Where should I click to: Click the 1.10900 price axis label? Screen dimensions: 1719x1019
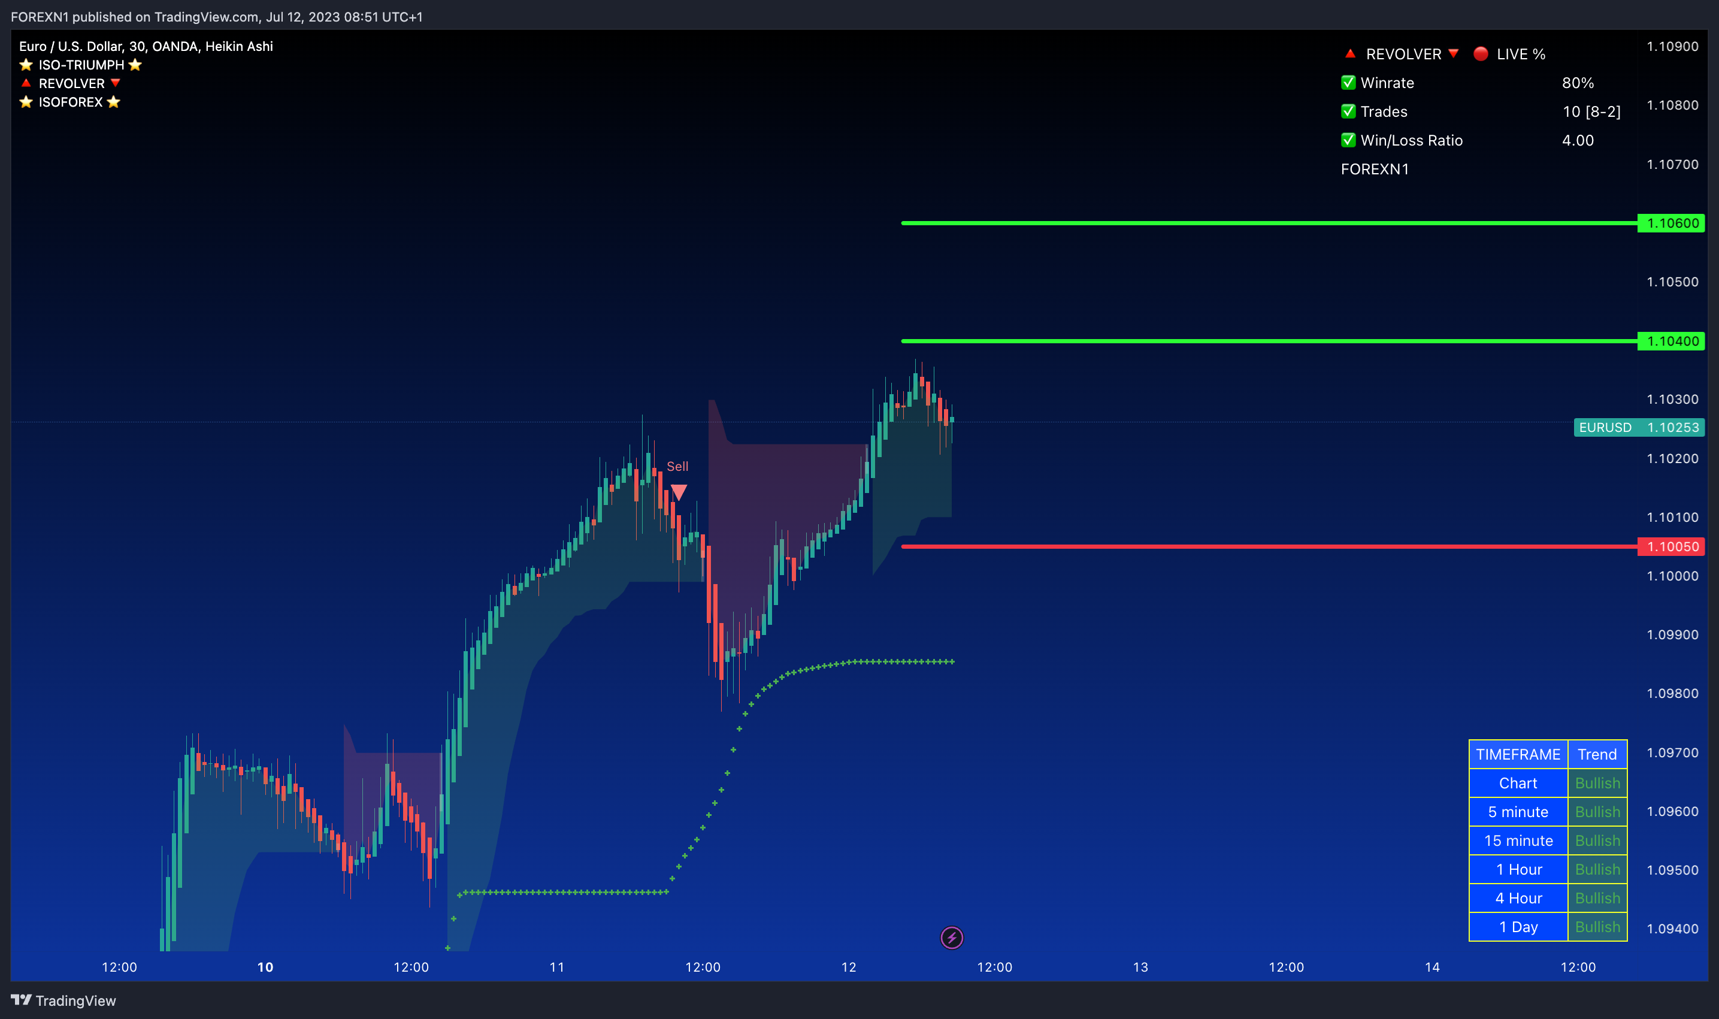click(x=1672, y=46)
